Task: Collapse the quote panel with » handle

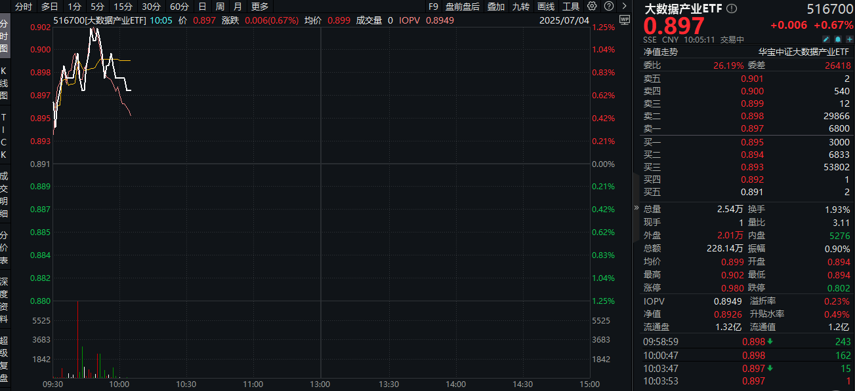Action: [x=635, y=208]
